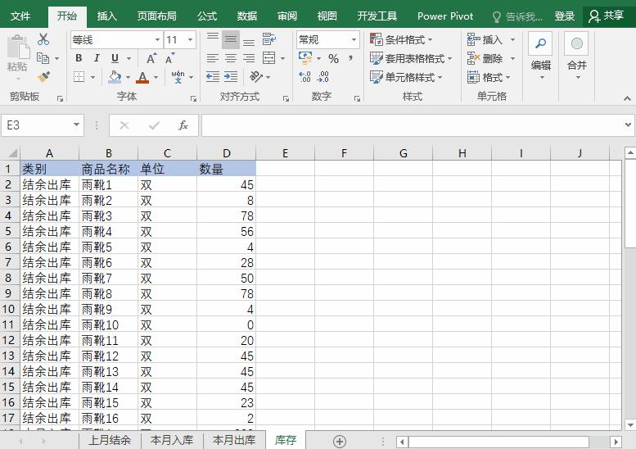Image resolution: width=636 pixels, height=449 pixels.
Task: Open Format (格式) cell menu
Action: point(489,77)
